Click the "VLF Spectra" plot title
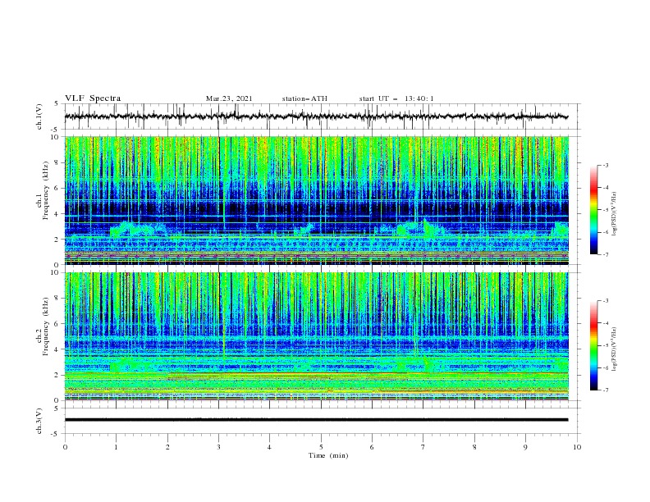The image size is (650, 502). pyautogui.click(x=93, y=98)
